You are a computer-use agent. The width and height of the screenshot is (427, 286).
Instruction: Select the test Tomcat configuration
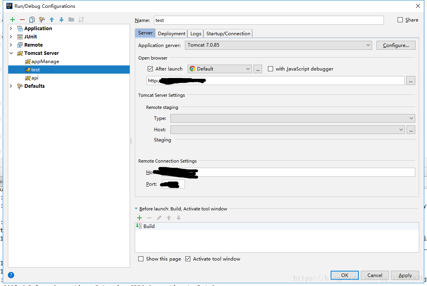click(69, 70)
